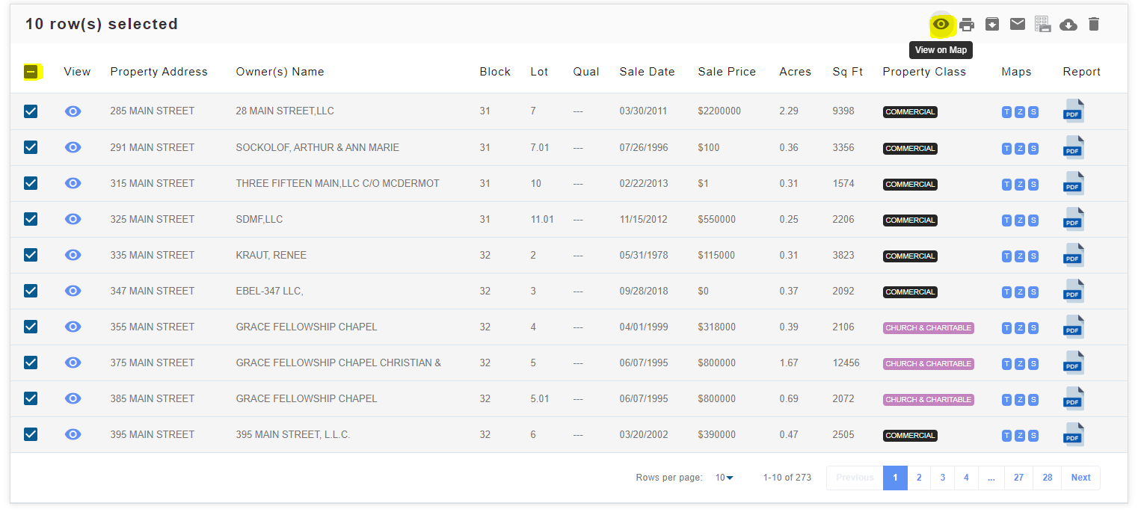Screen dimensions: 1141x512
Task: Jump to page 27
Action: [x=1018, y=478]
